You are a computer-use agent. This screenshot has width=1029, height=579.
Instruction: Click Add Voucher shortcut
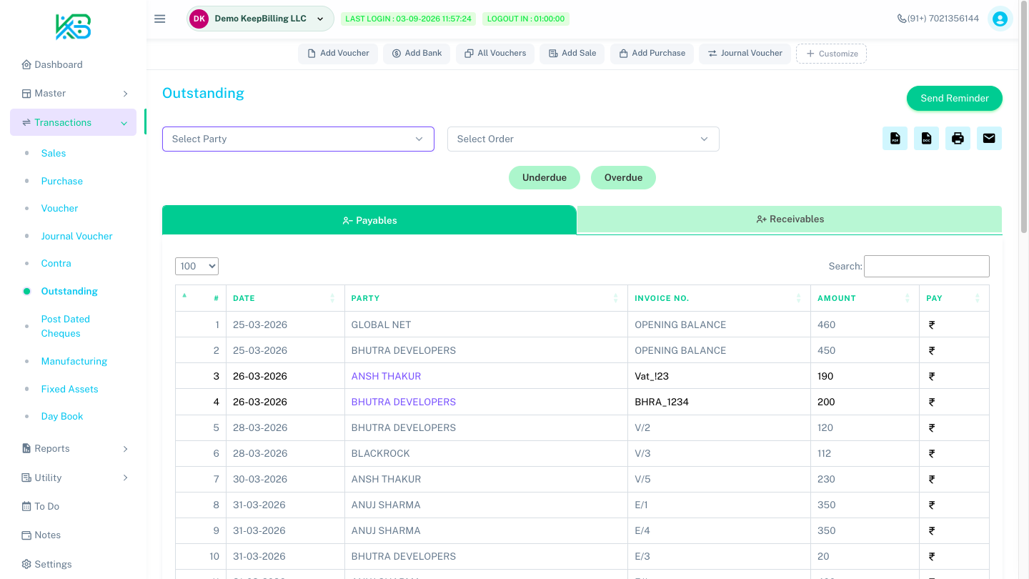(x=338, y=54)
